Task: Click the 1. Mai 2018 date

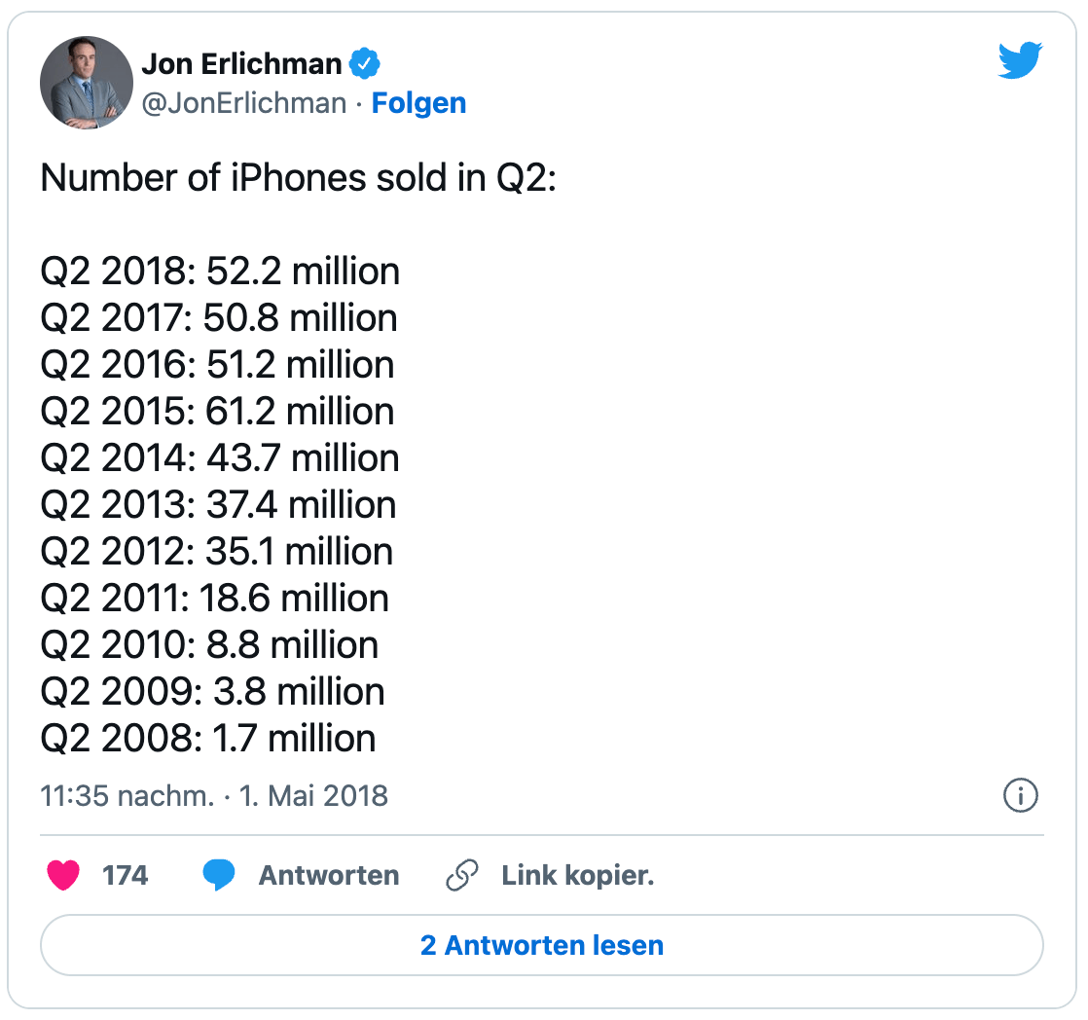Action: 313,796
